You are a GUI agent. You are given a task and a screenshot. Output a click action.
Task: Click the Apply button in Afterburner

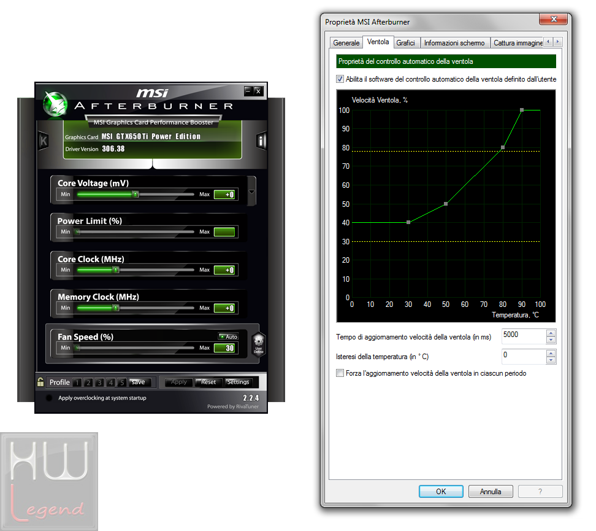pos(178,382)
